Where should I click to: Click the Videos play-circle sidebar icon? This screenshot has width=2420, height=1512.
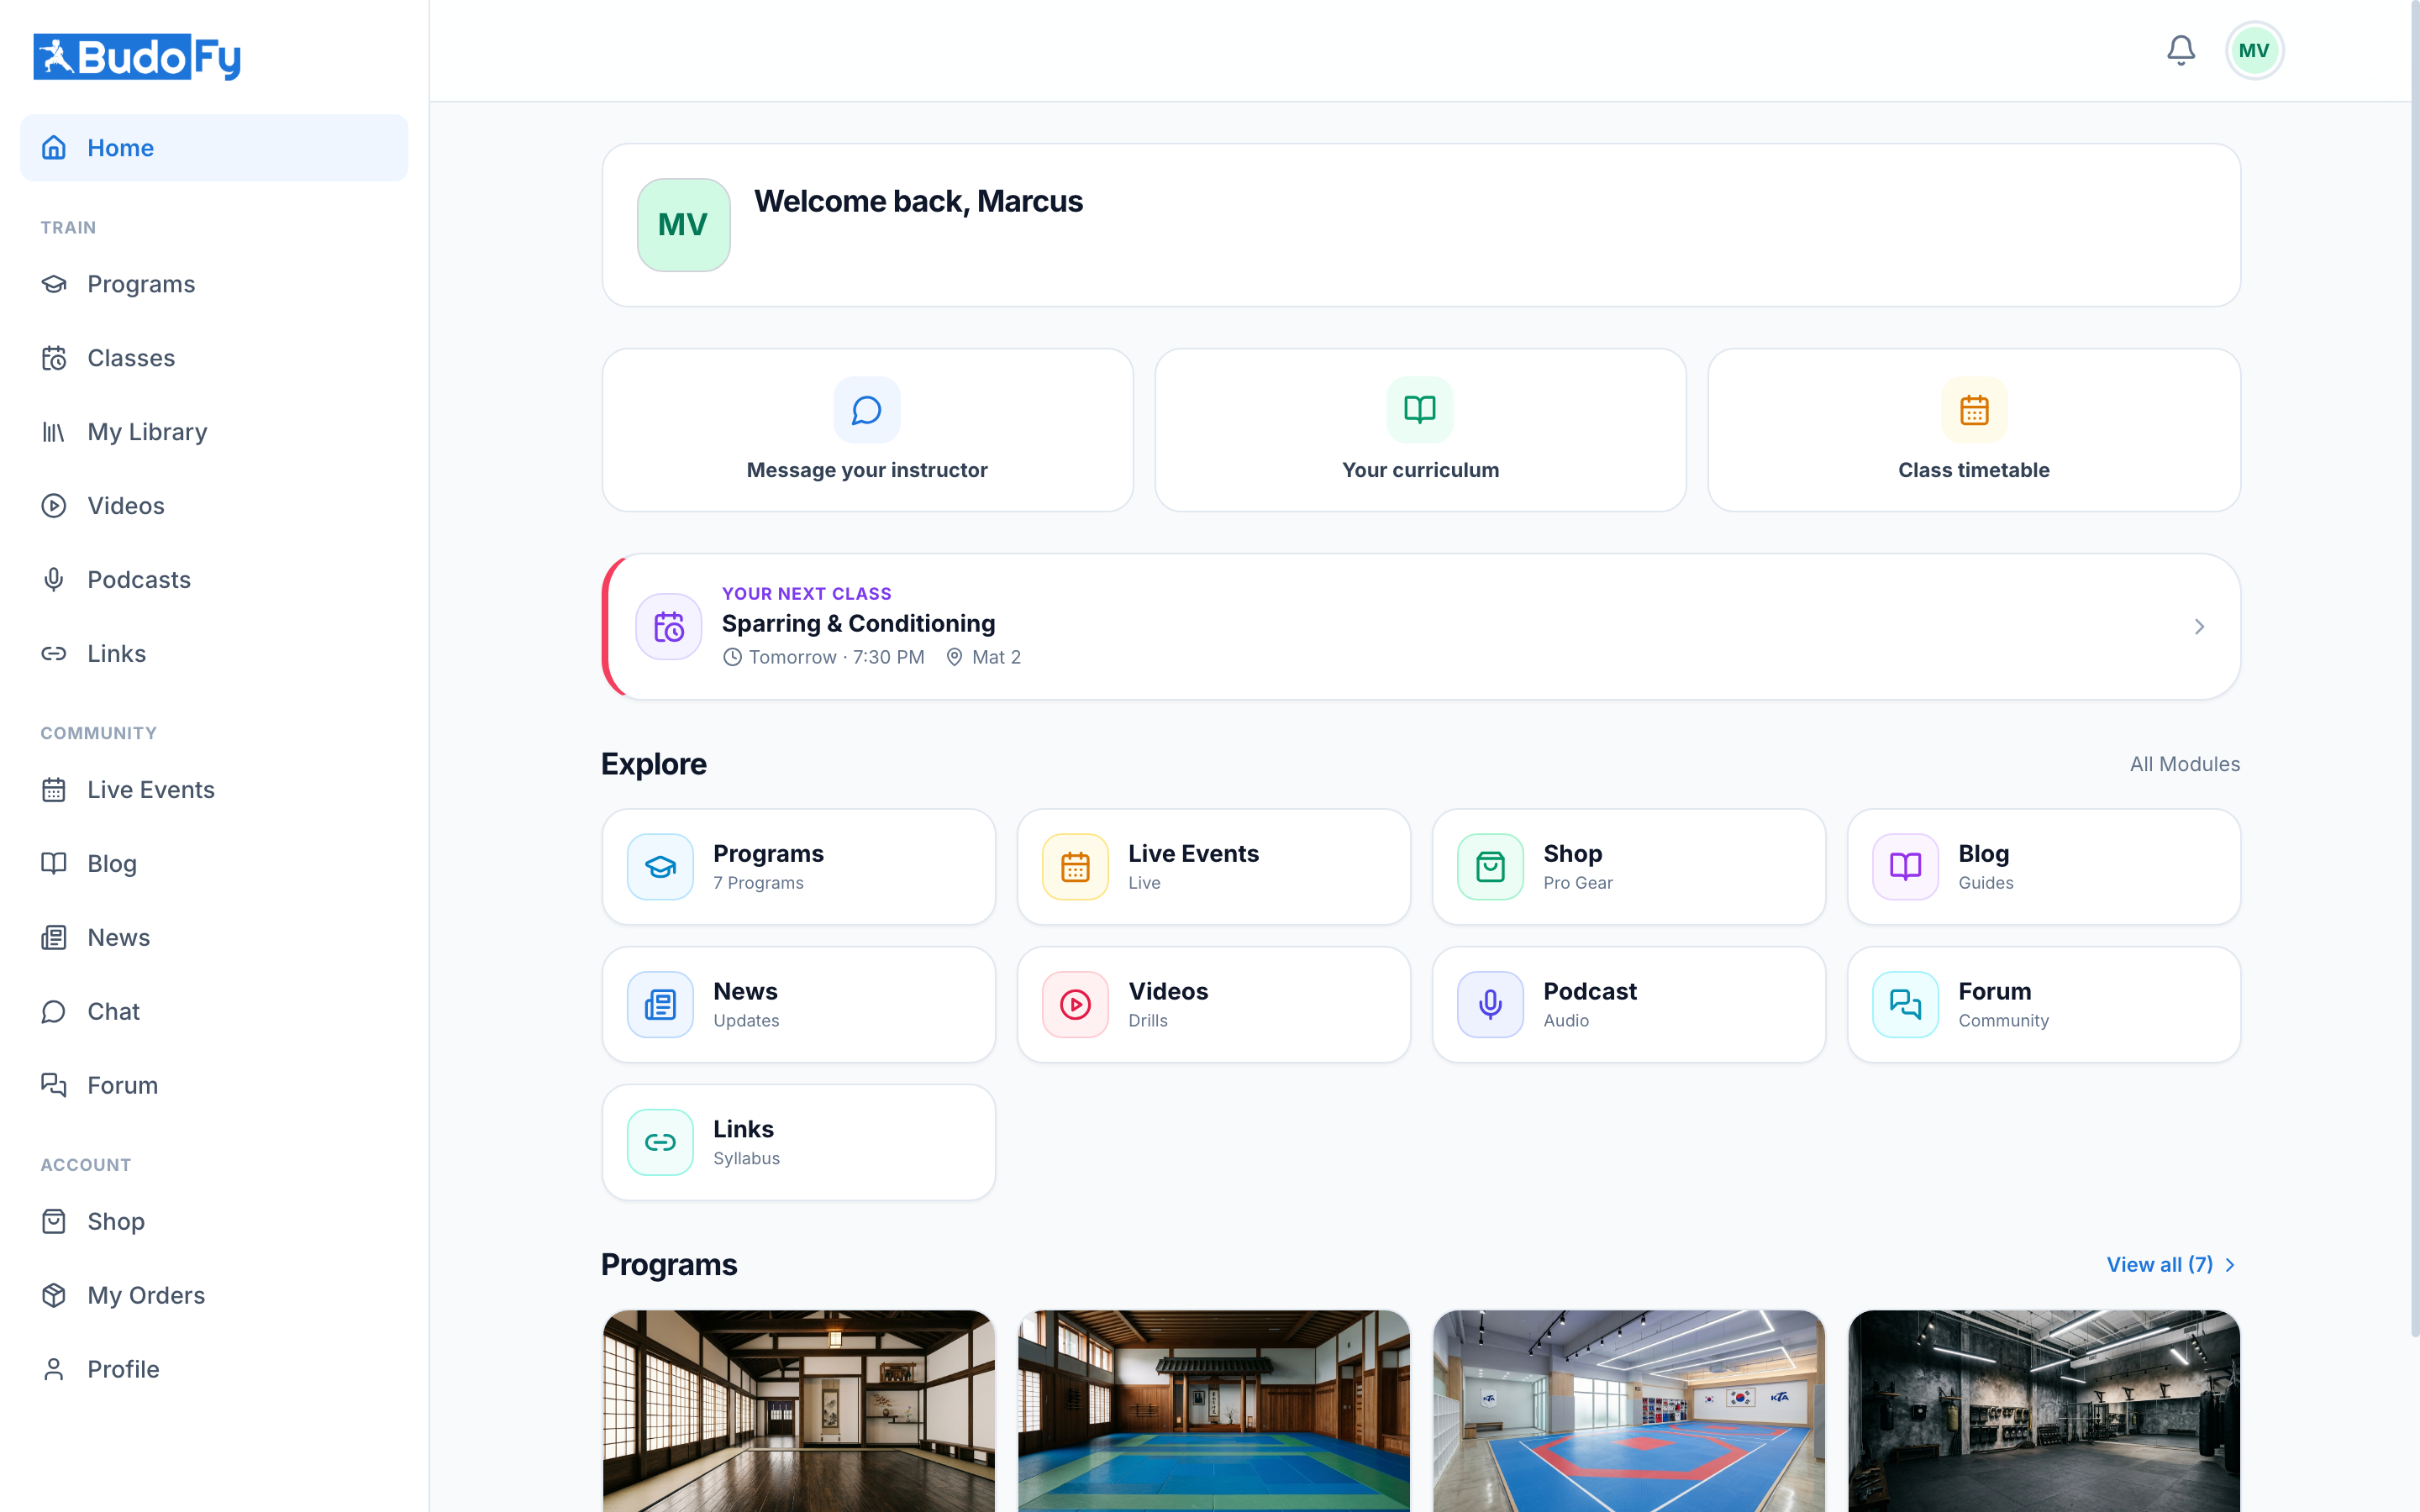click(x=54, y=506)
